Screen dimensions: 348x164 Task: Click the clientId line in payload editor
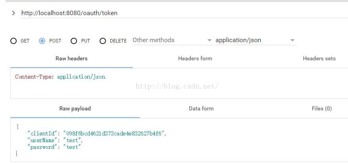(x=96, y=133)
